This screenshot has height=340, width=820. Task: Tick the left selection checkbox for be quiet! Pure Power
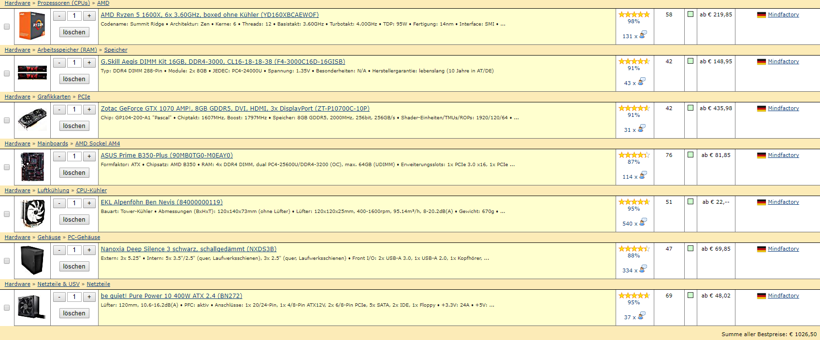tap(7, 308)
